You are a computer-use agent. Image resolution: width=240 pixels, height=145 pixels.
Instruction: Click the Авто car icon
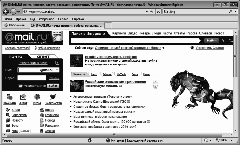point(8,131)
